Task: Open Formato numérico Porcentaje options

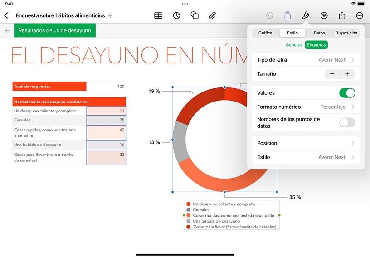Action: coord(306,107)
